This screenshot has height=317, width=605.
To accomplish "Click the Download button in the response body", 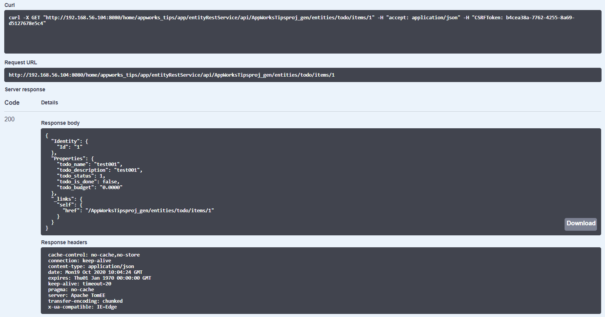I will (x=580, y=224).
